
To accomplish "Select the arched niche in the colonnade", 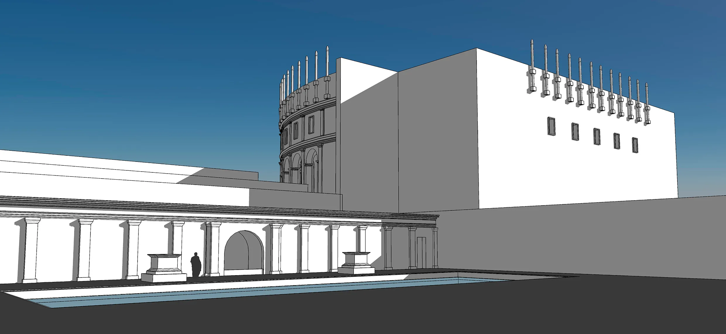I will tap(244, 252).
